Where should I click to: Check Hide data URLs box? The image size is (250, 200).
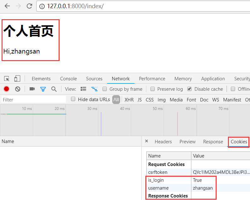point(73,99)
